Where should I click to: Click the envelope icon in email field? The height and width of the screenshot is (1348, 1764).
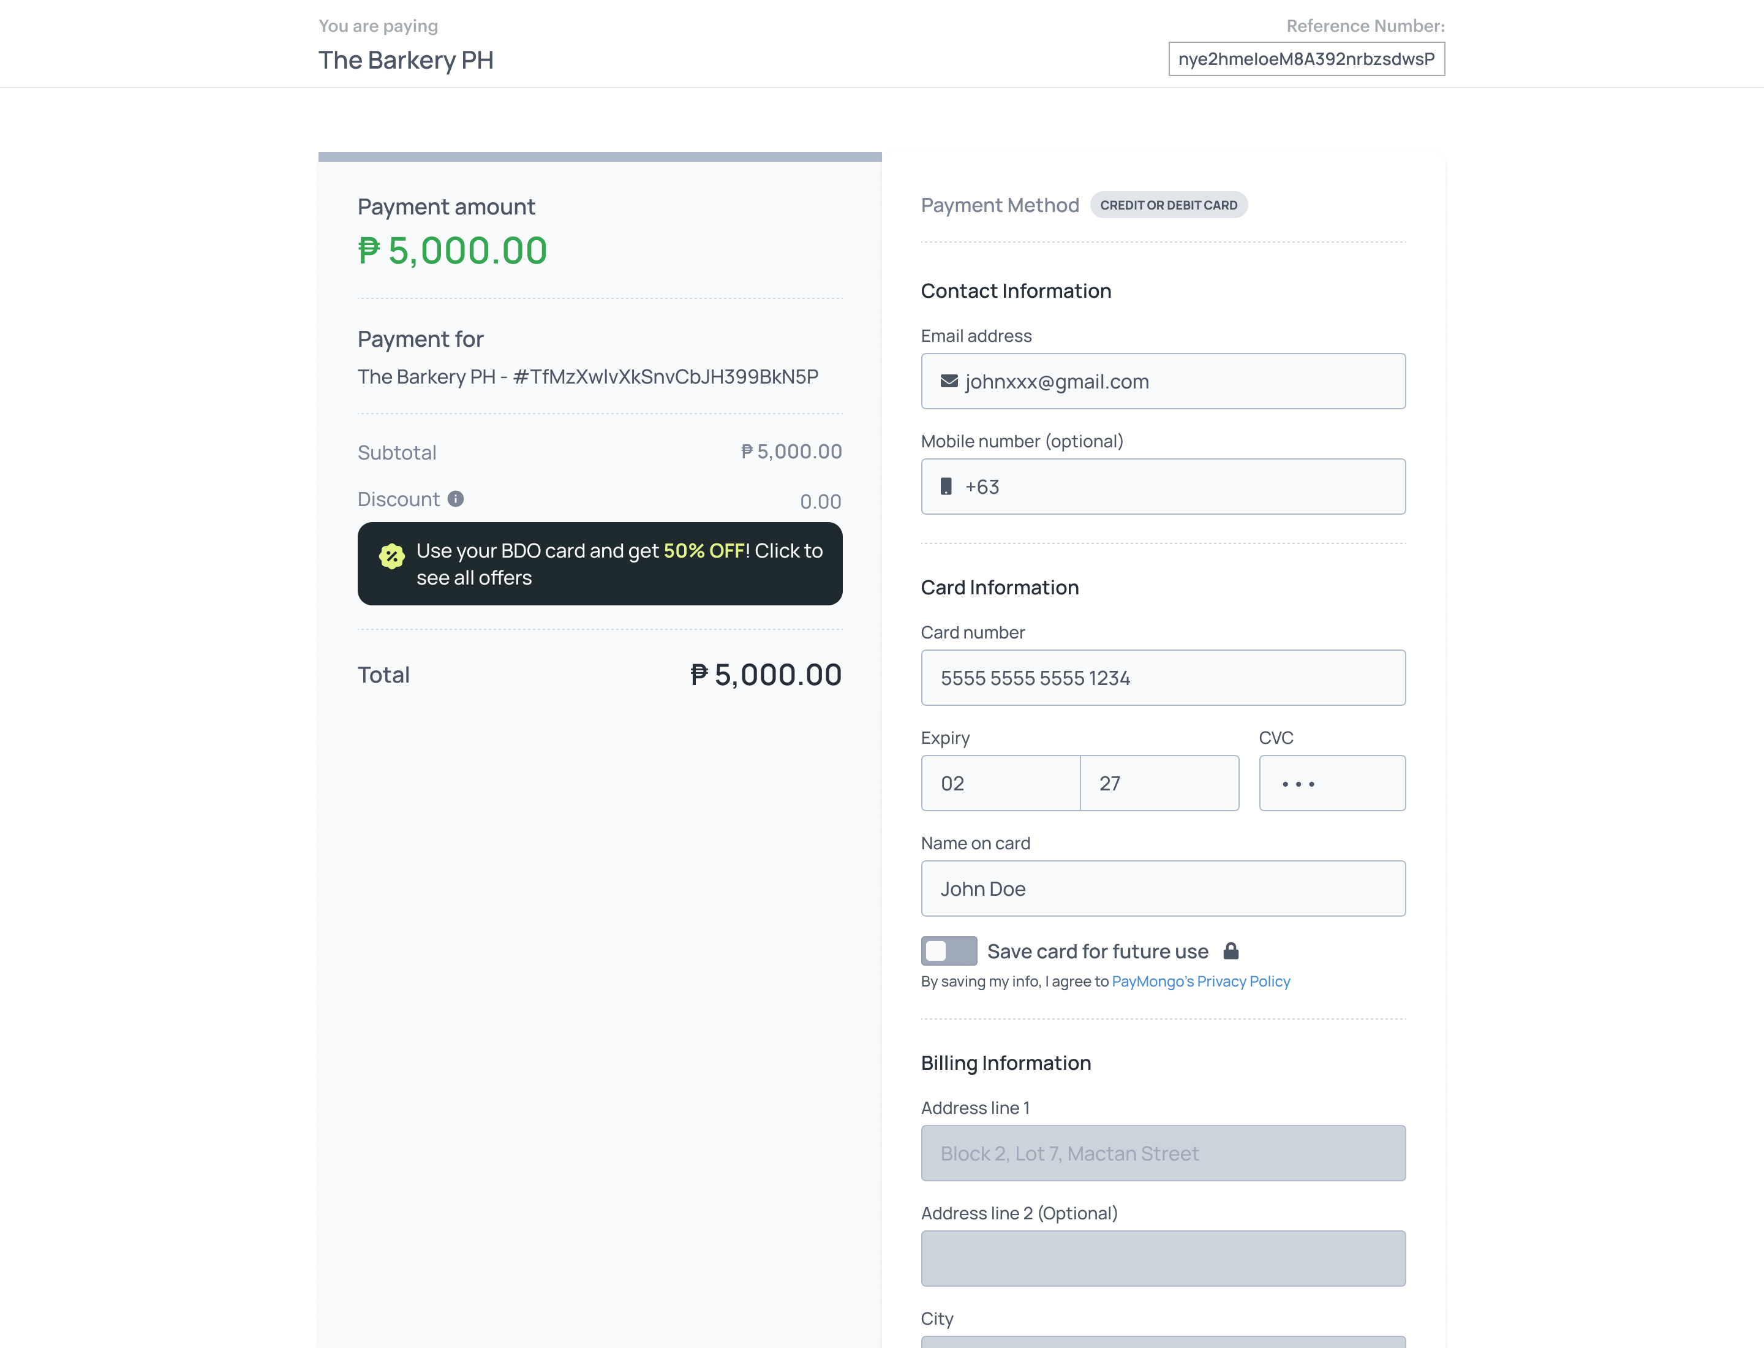[x=949, y=381]
